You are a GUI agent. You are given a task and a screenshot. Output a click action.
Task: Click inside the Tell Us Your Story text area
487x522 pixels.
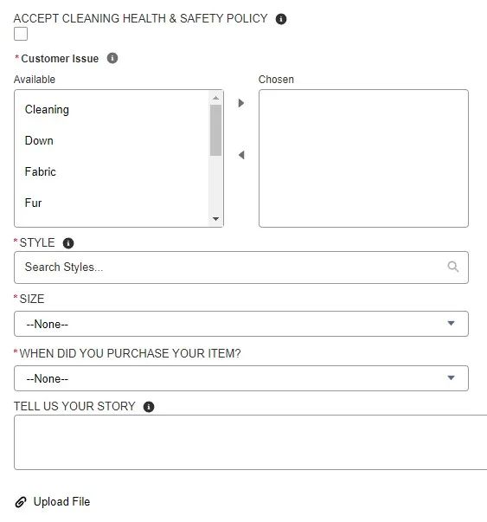251,442
